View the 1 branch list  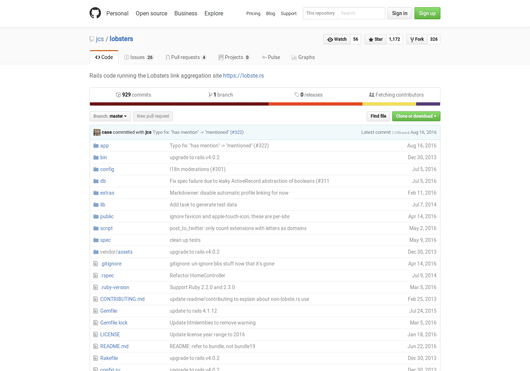(221, 95)
